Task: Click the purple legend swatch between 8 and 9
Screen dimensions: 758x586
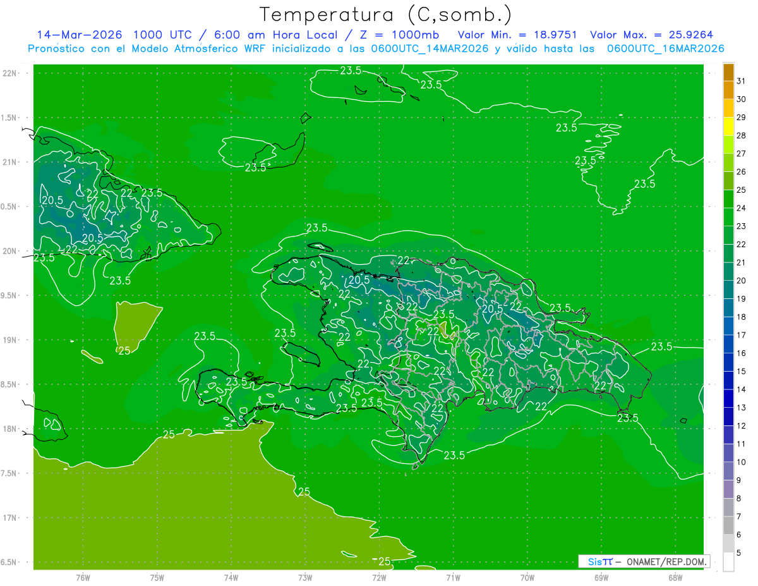Action: [x=728, y=489]
